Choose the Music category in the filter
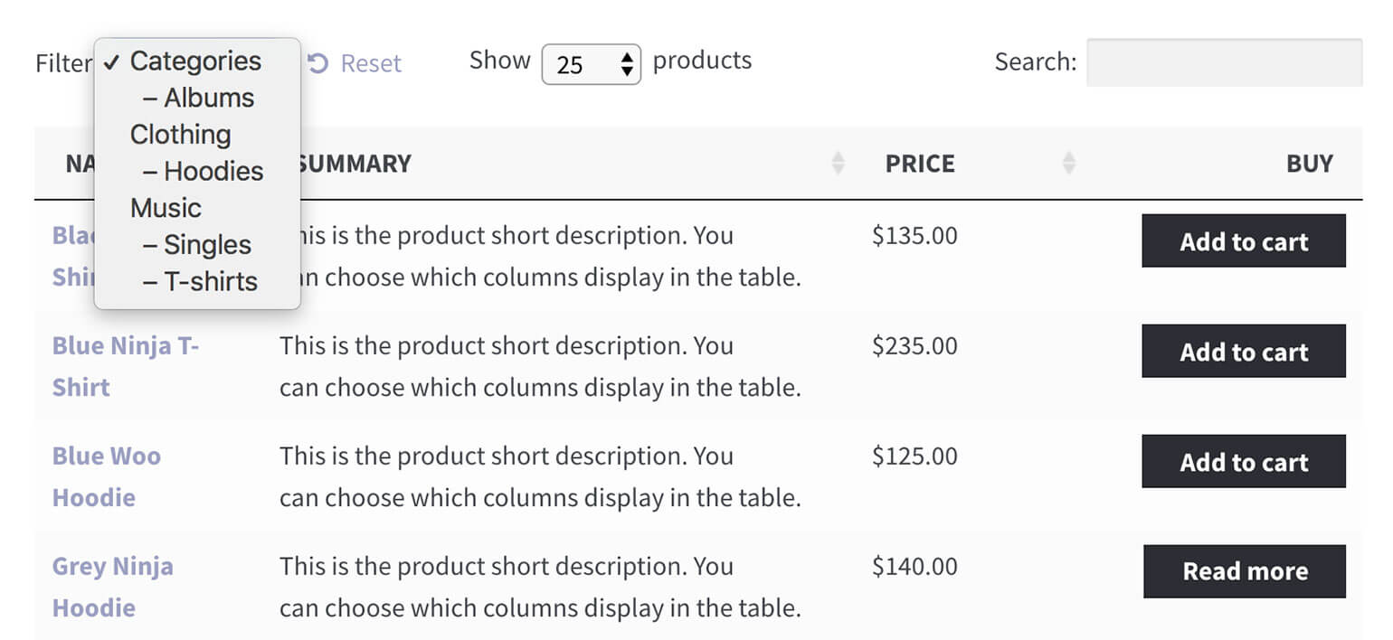The image size is (1393, 640). coord(166,208)
